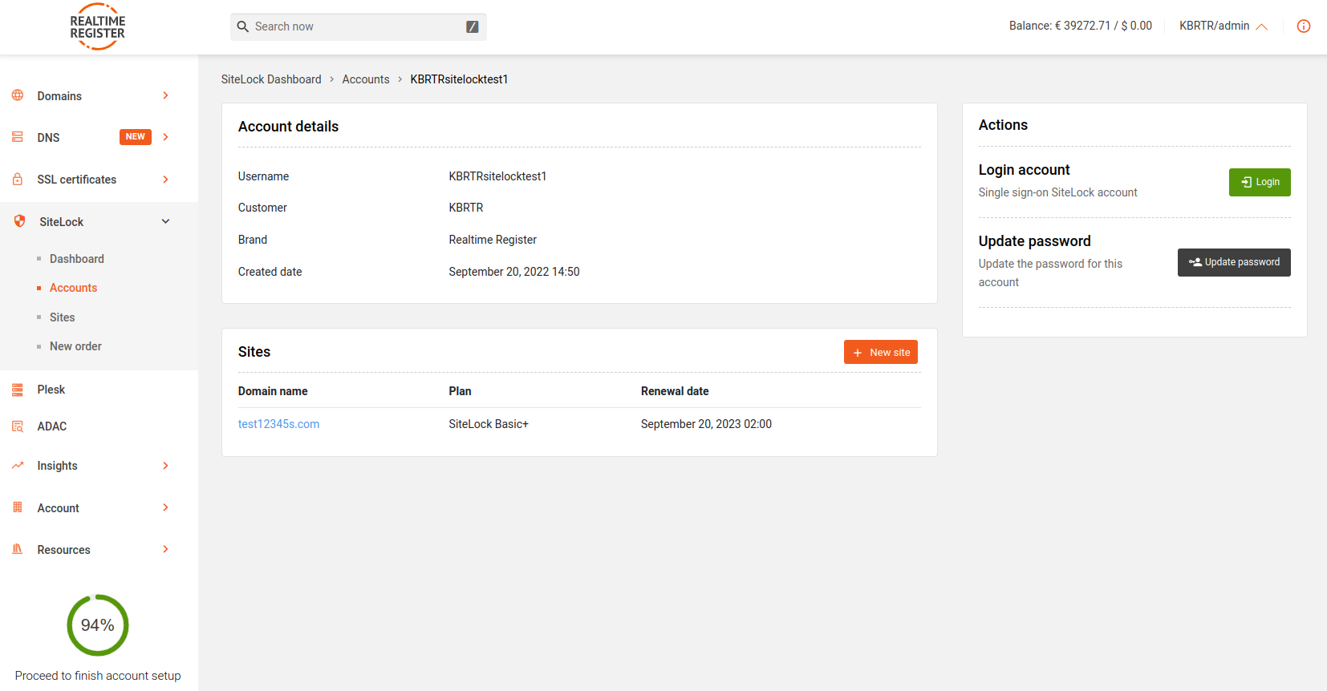The width and height of the screenshot is (1327, 691).
Task: Open New order in SiteLock submenu
Action: click(x=75, y=346)
